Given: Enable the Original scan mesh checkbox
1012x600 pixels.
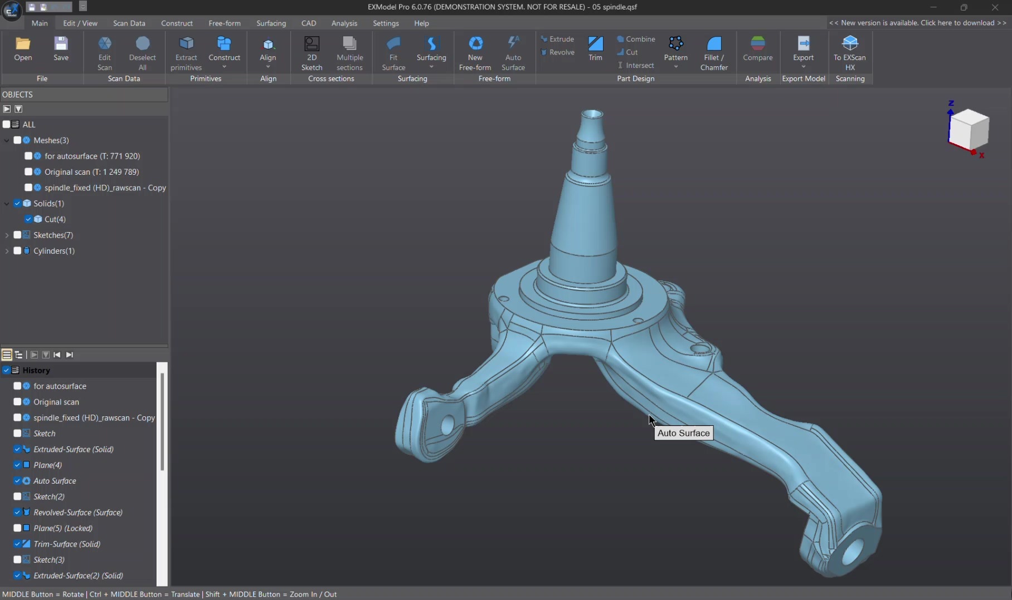Looking at the screenshot, I should tap(28, 172).
